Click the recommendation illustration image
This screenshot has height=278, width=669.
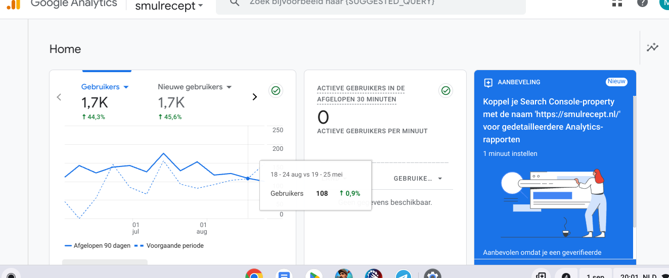point(554,203)
